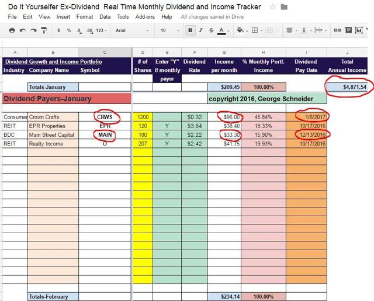Click the merge cells icon
This screenshot has height=301, width=374.
(269, 30)
